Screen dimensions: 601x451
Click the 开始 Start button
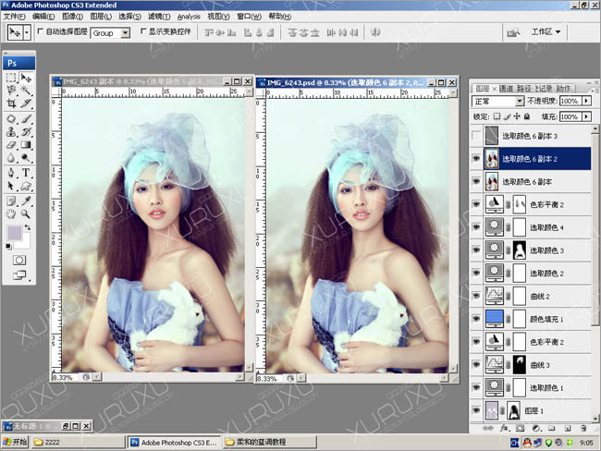click(x=16, y=442)
